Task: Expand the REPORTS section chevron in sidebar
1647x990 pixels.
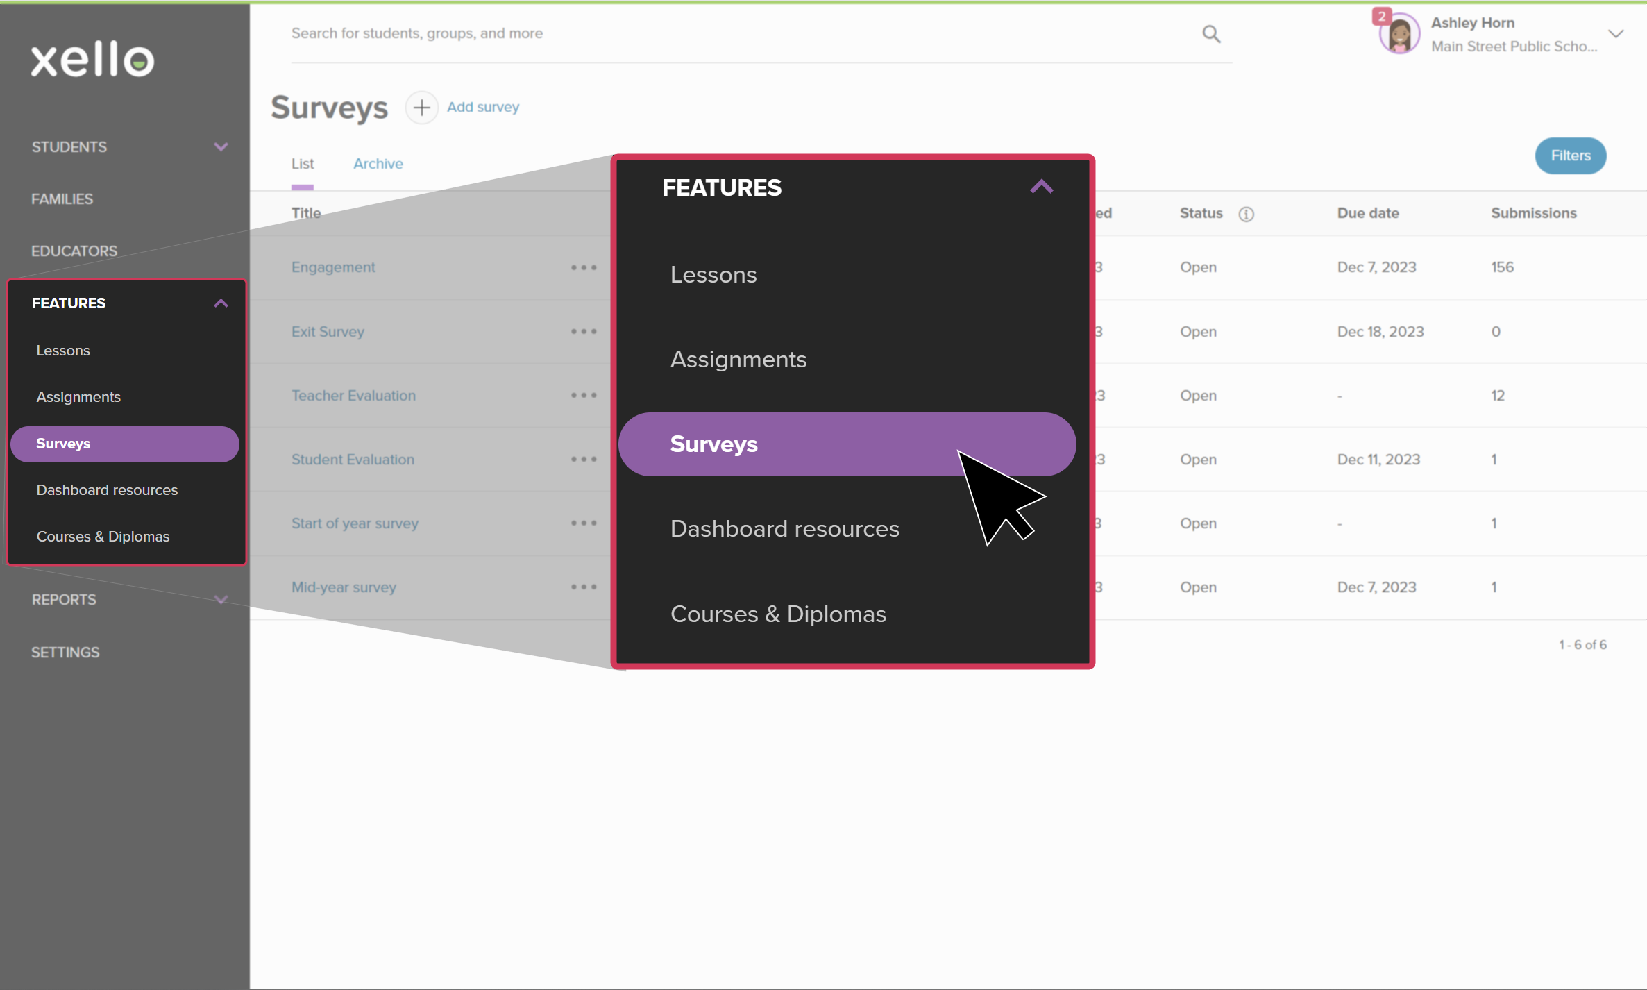Action: click(x=221, y=600)
